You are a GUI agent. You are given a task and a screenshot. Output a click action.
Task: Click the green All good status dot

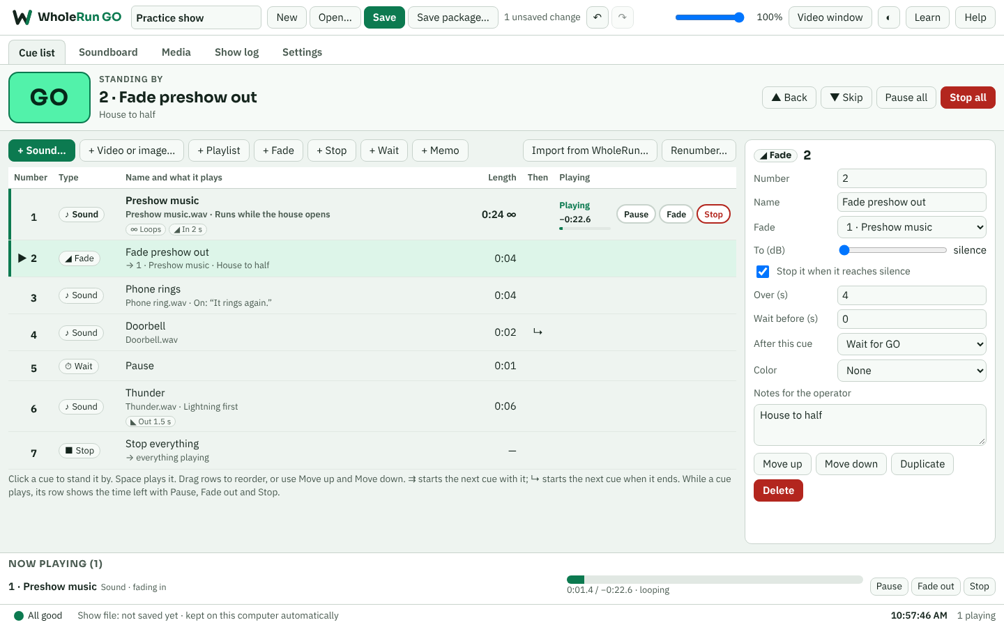[19, 616]
